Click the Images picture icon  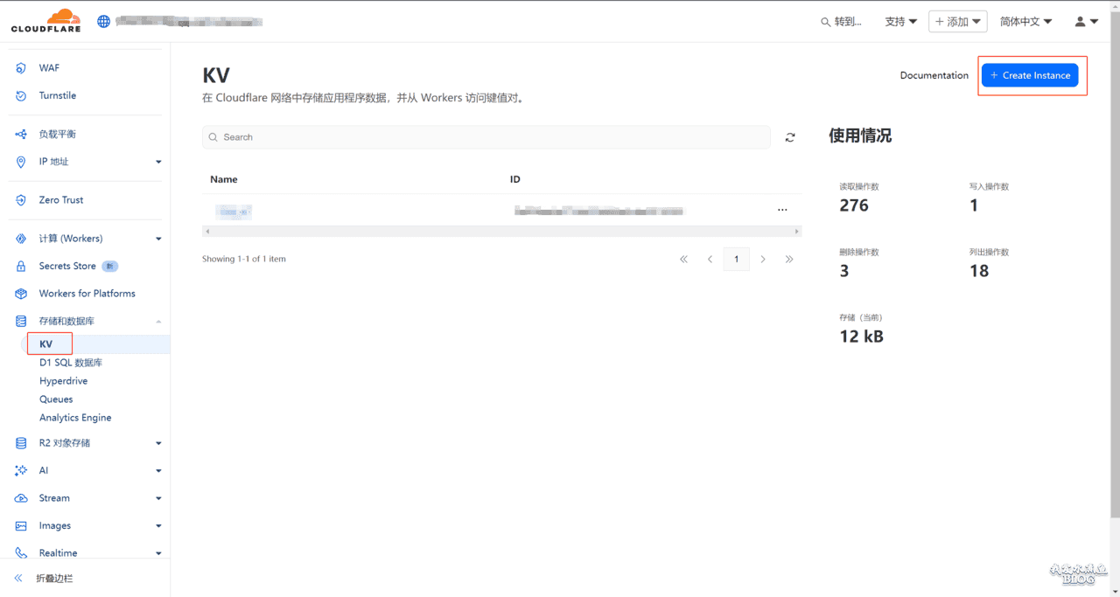tap(21, 526)
